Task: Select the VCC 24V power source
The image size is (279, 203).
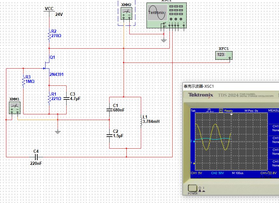Action: point(49,9)
